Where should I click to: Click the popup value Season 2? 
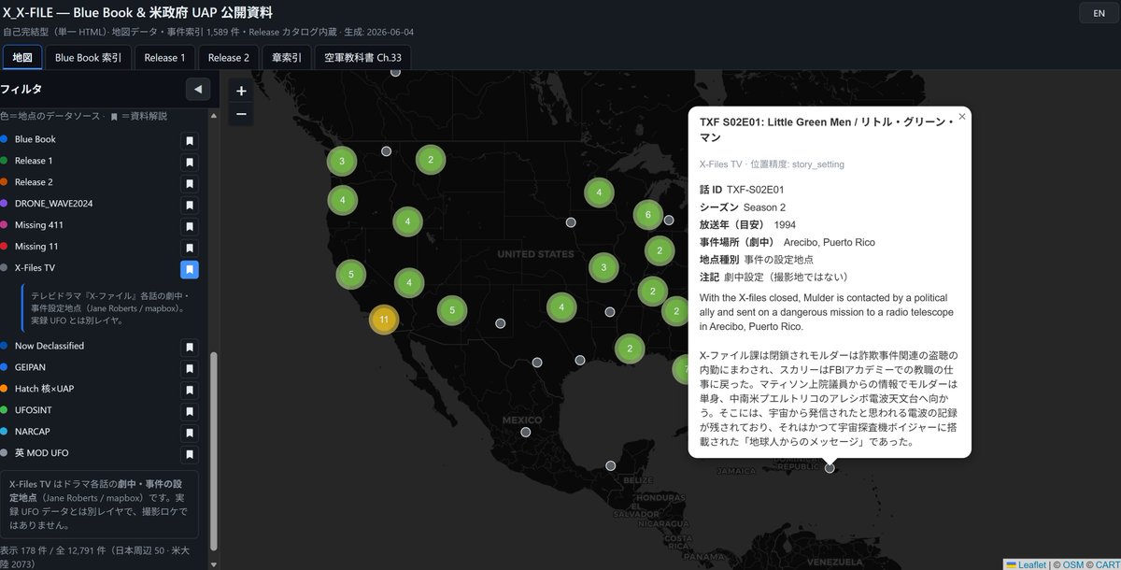pos(764,207)
